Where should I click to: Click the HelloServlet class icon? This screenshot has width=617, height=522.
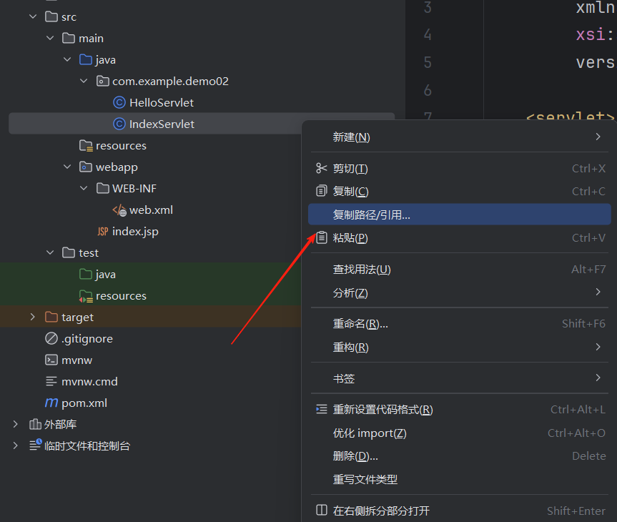click(119, 103)
